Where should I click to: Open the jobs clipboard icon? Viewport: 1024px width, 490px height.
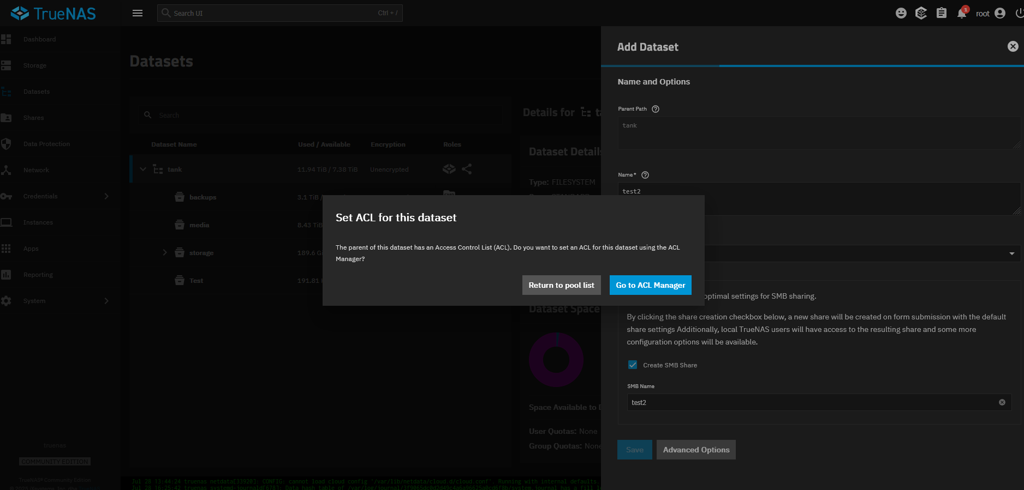point(942,14)
